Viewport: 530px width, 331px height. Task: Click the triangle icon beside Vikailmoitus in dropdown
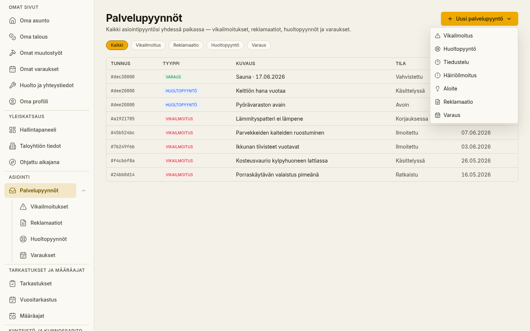pos(438,36)
